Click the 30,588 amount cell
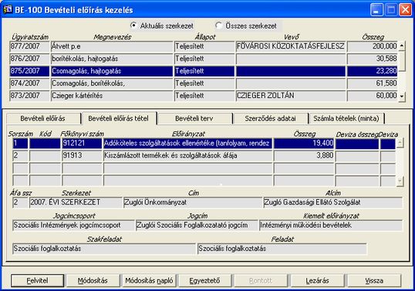Image resolution: width=415 pixels, height=291 pixels. [372, 59]
